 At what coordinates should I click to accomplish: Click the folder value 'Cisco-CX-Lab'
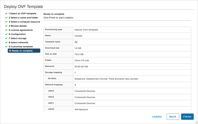(x=82, y=60)
